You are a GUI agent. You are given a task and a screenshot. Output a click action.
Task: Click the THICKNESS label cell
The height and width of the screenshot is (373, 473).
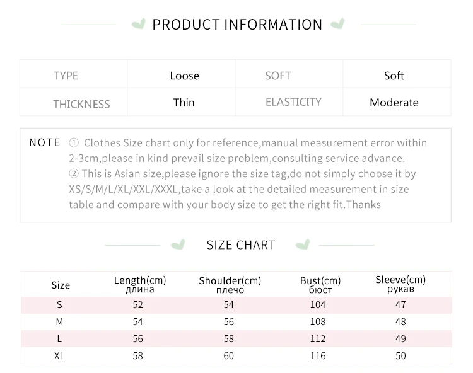point(81,103)
